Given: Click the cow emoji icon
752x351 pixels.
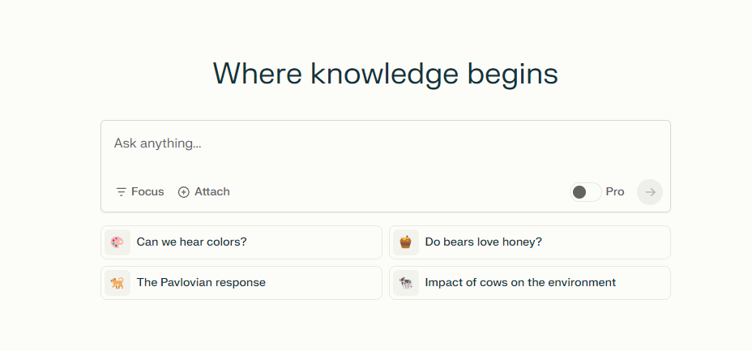Looking at the screenshot, I should coord(406,283).
